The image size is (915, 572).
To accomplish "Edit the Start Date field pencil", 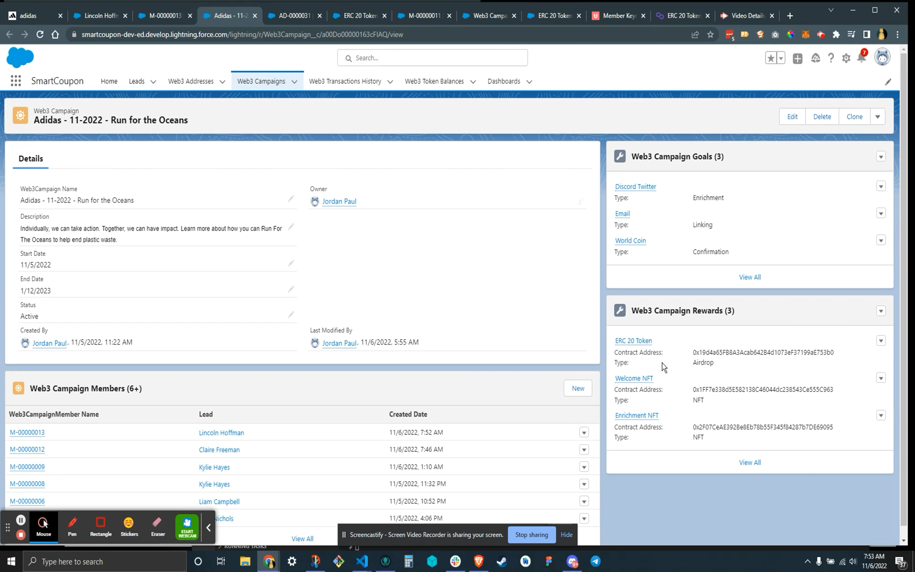I will (x=291, y=263).
